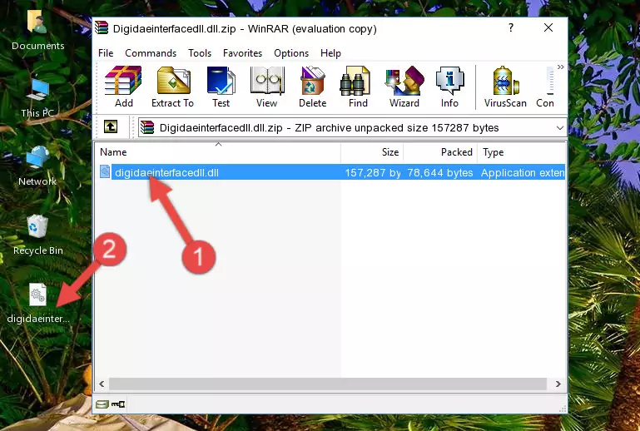Select the Recycle Bin desktop icon
Screen dimensions: 640x431
[37, 235]
